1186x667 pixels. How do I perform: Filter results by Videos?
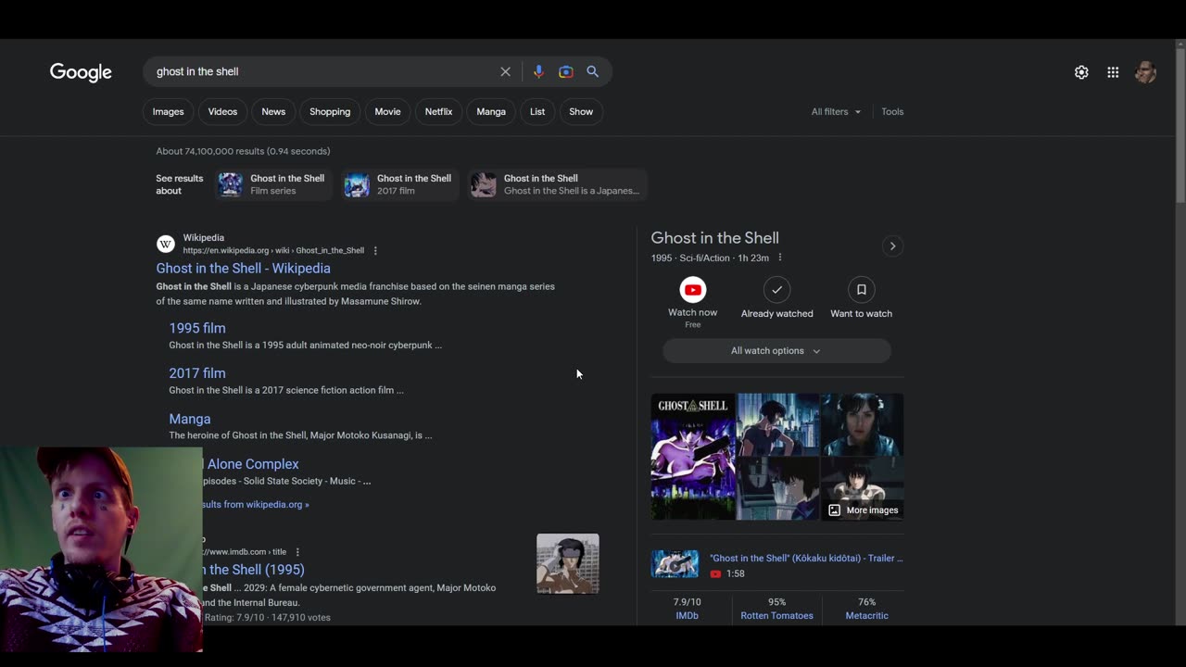(222, 112)
